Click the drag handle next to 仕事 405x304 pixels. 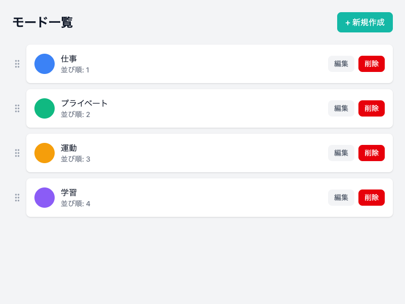pyautogui.click(x=17, y=64)
